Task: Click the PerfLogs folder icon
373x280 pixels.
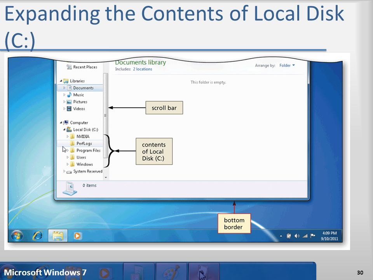Action: coord(72,143)
